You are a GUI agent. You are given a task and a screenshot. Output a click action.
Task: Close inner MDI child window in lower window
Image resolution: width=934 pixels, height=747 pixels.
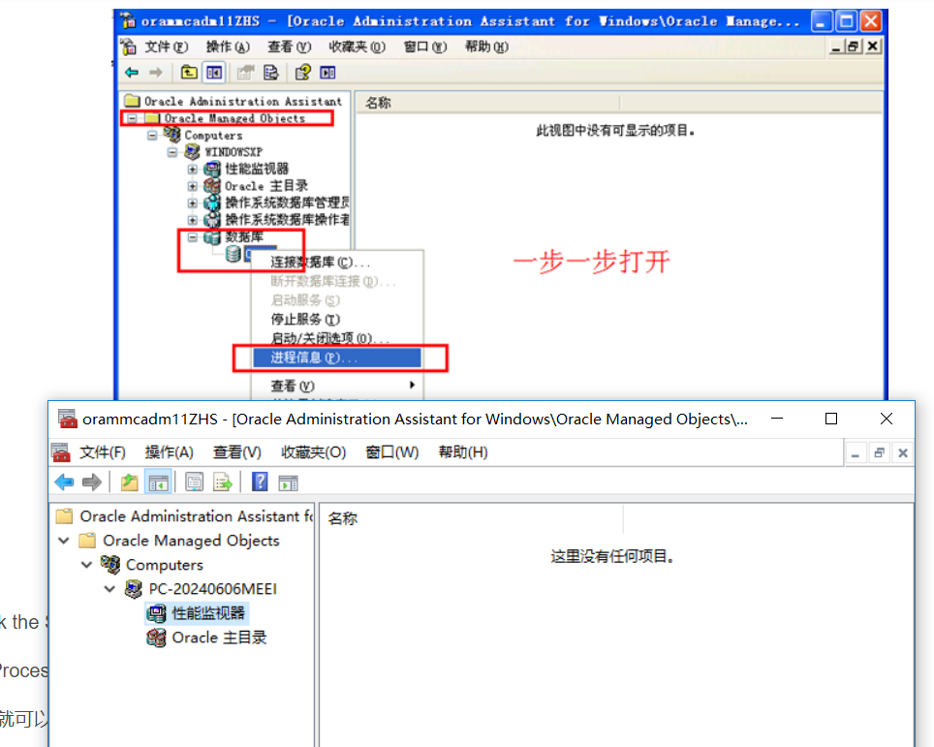point(903,453)
